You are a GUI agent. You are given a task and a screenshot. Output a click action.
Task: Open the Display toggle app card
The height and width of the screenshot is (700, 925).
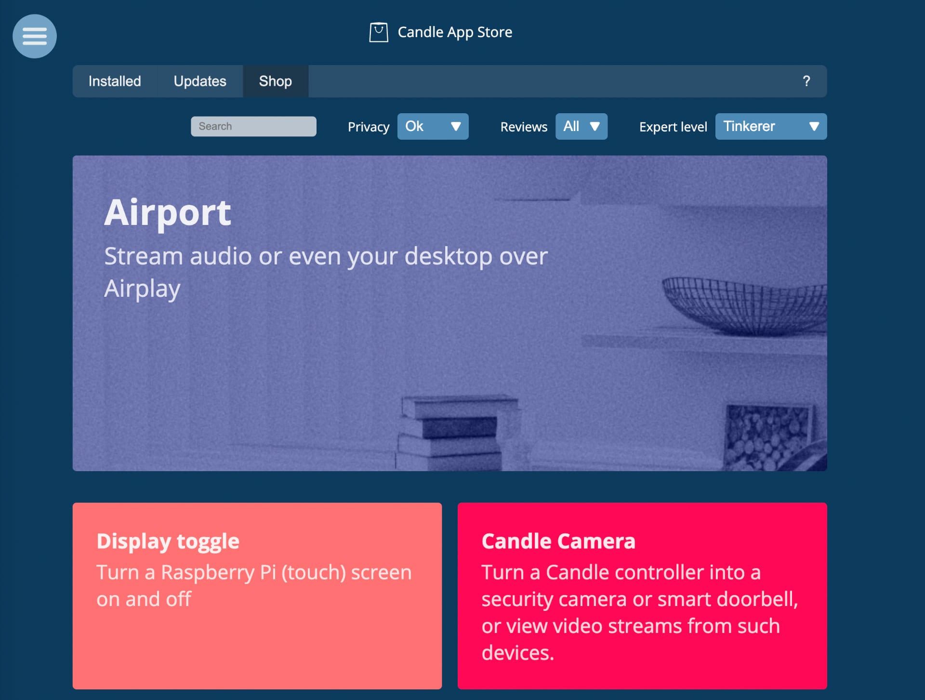[x=257, y=595]
